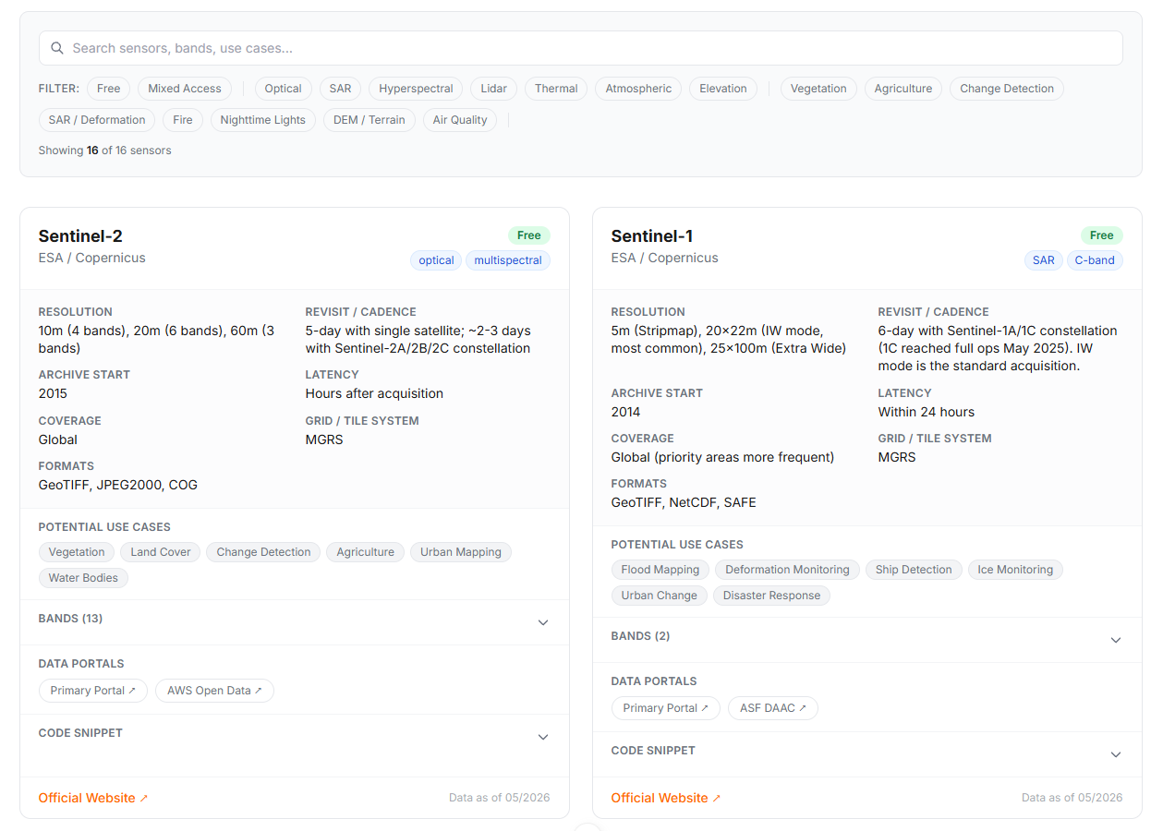
Task: Click the Urban Change chip
Action: click(x=660, y=596)
